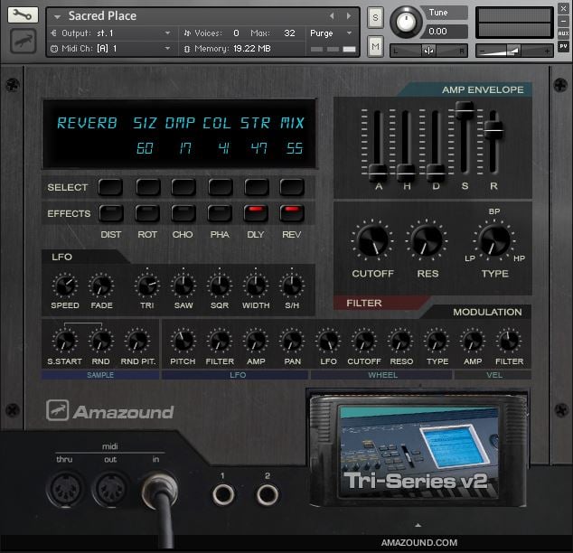Click the LFO SQR knob

(220, 286)
